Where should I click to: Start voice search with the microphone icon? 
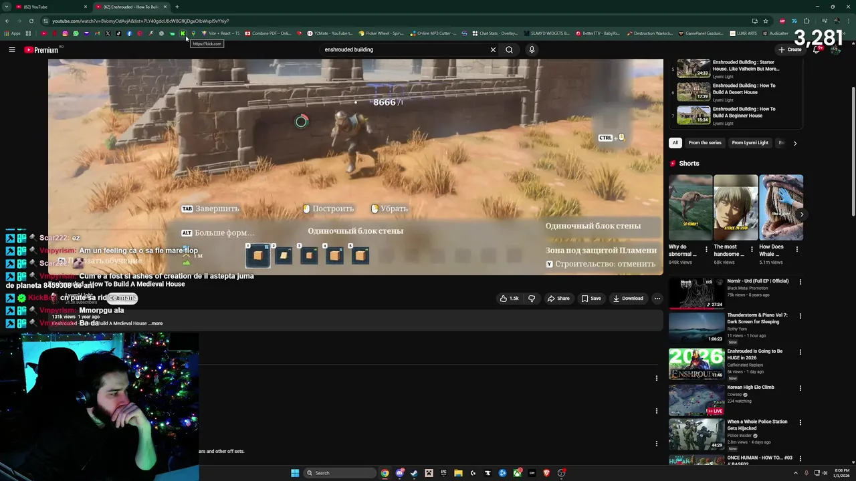[532, 49]
